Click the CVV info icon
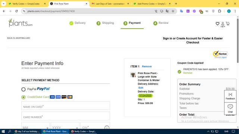 point(107,127)
